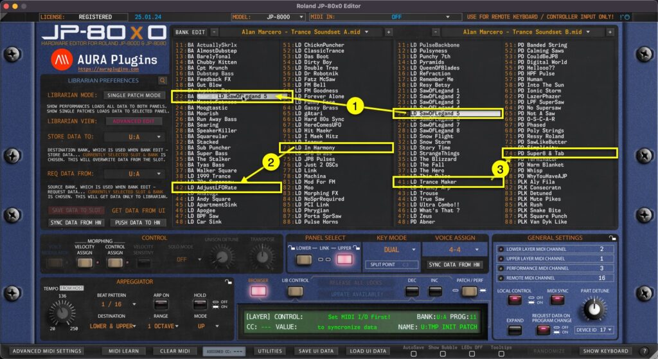The height and width of the screenshot is (359, 658).
Task: Click SHOW KEYBOARD button
Action: point(605,351)
